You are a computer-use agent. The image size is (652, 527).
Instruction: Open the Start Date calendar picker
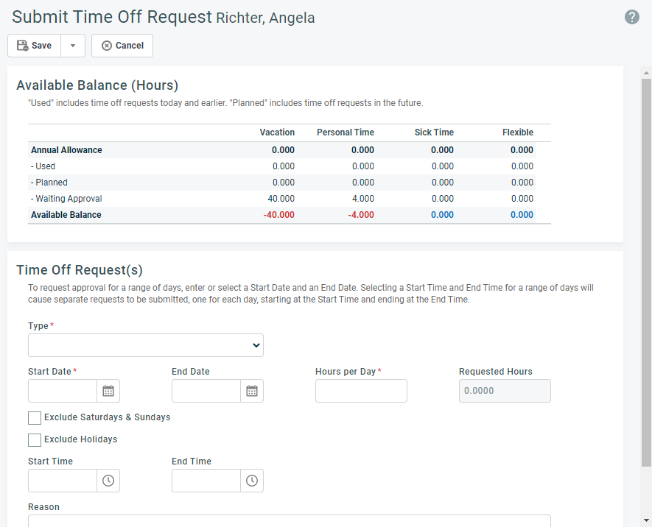pyautogui.click(x=108, y=391)
